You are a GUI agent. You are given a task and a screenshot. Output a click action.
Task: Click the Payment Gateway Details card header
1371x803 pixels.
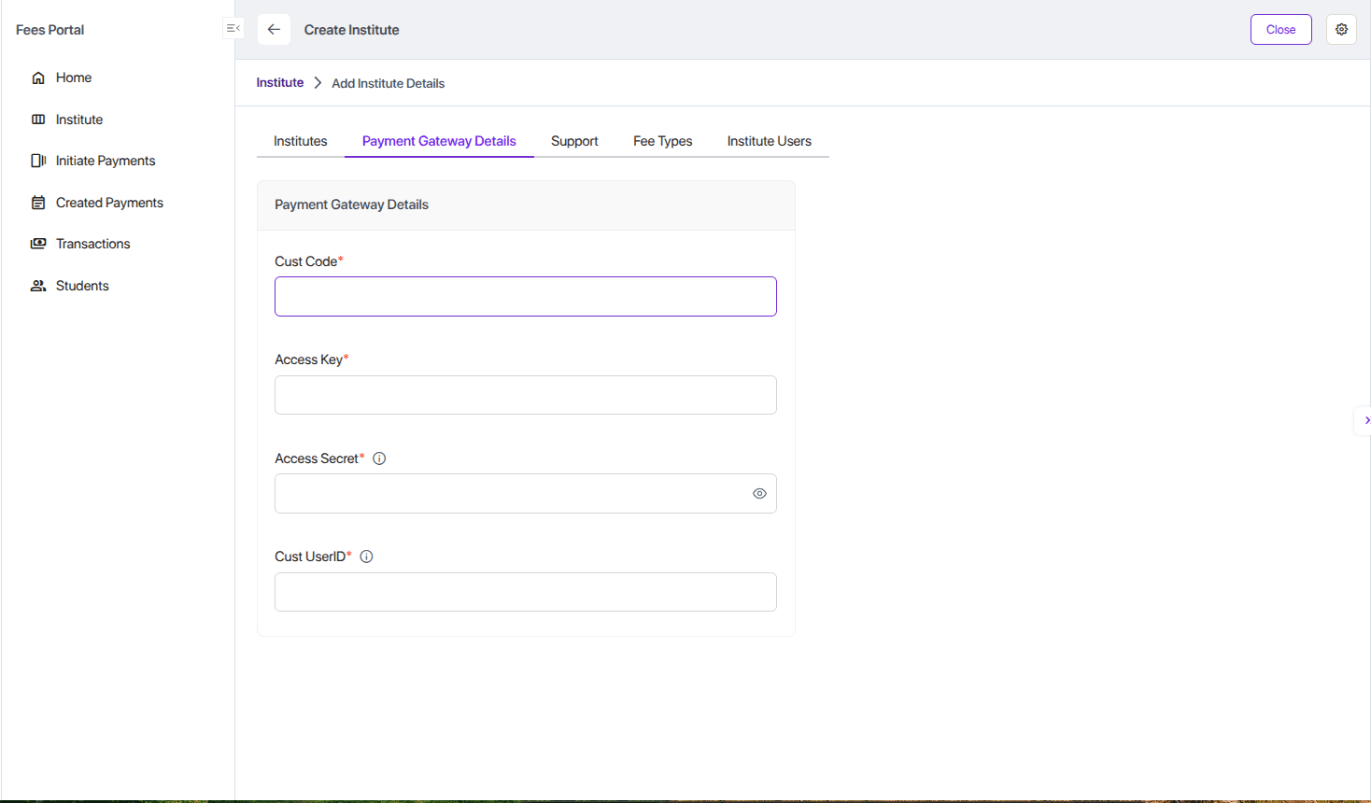tap(526, 205)
